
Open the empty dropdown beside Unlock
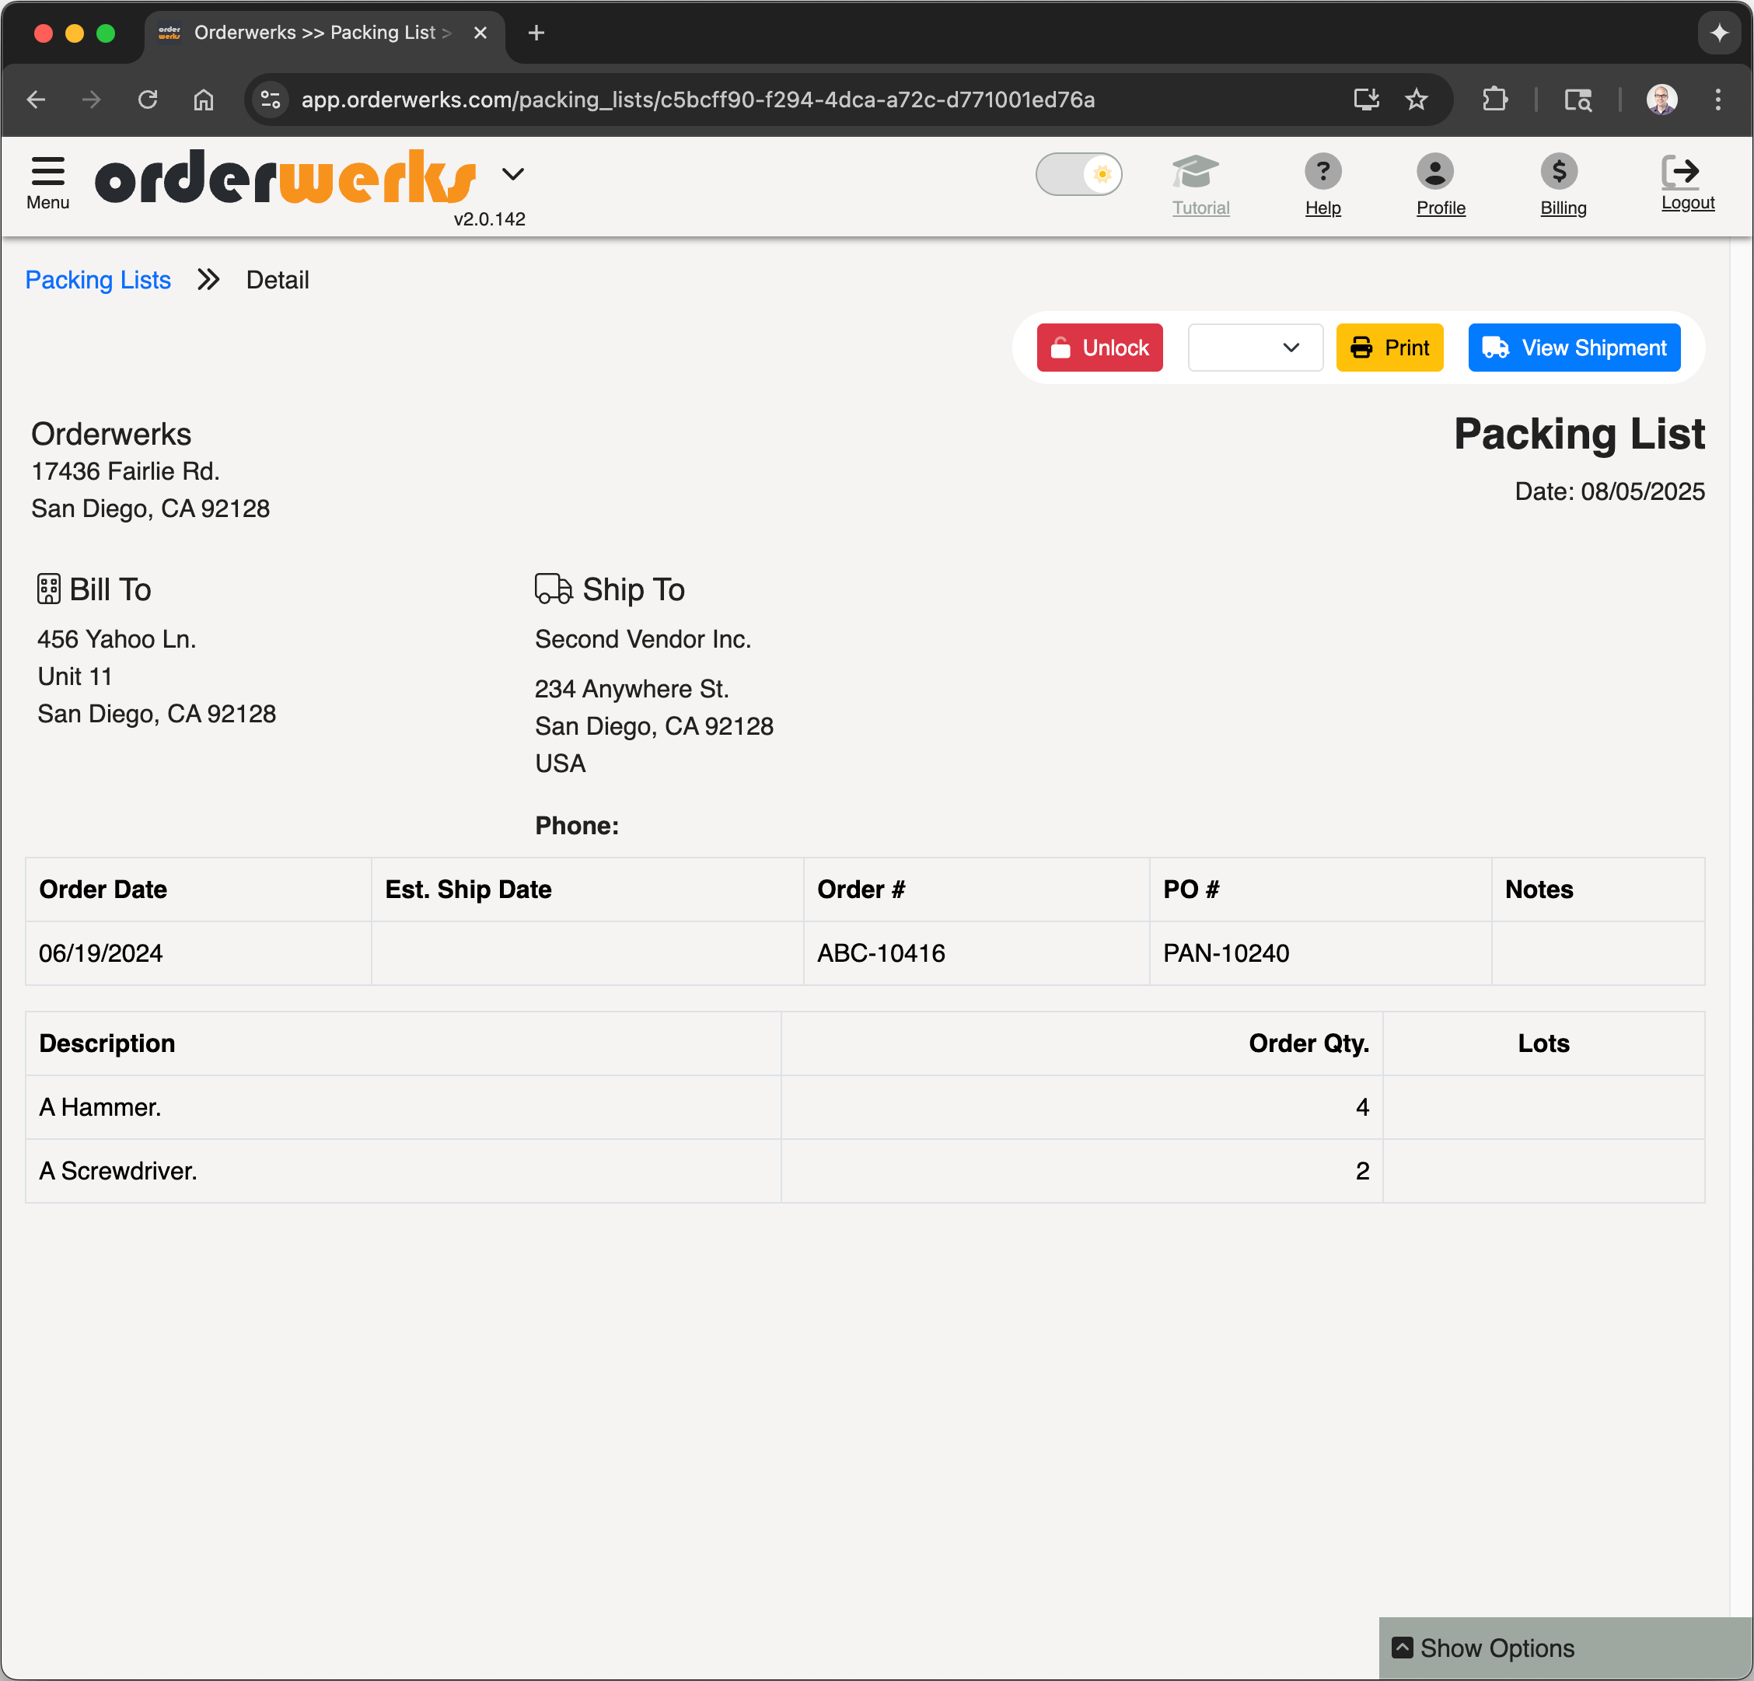[1255, 348]
